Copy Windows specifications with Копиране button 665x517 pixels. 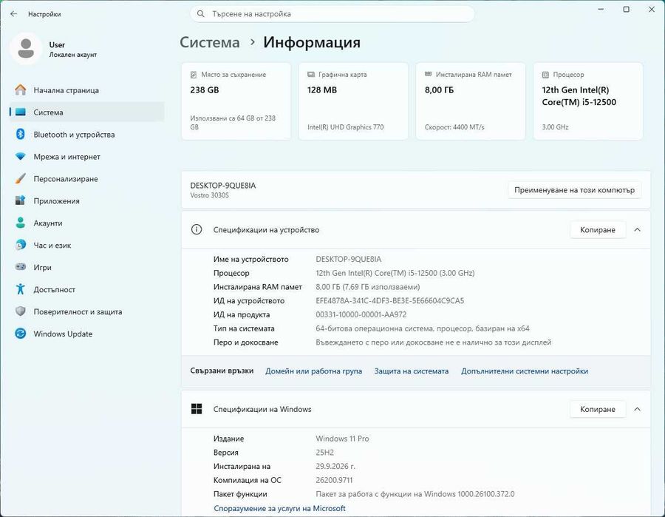[598, 409]
